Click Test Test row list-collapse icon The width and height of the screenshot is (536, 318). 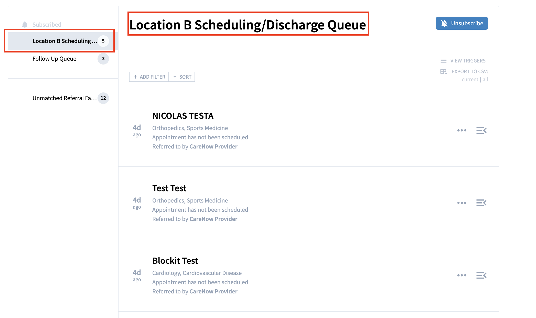tap(481, 203)
